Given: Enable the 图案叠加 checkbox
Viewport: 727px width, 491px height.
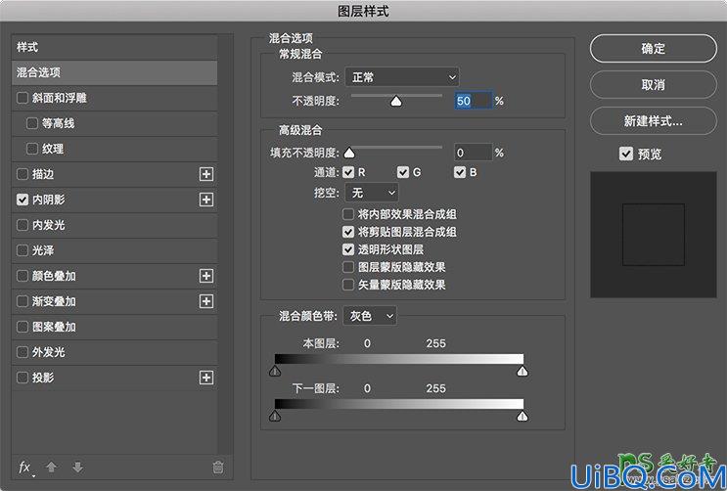Looking at the screenshot, I should pos(23,327).
